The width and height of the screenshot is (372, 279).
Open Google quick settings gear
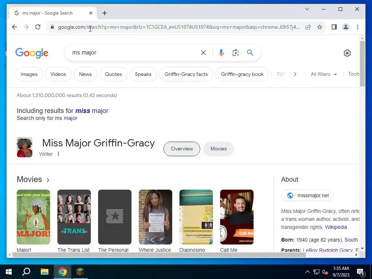(347, 53)
